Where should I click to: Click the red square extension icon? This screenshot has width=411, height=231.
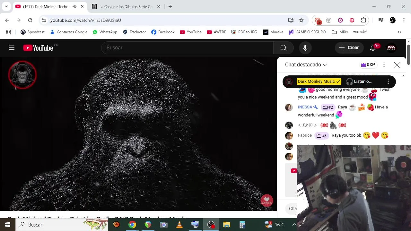coord(352,20)
